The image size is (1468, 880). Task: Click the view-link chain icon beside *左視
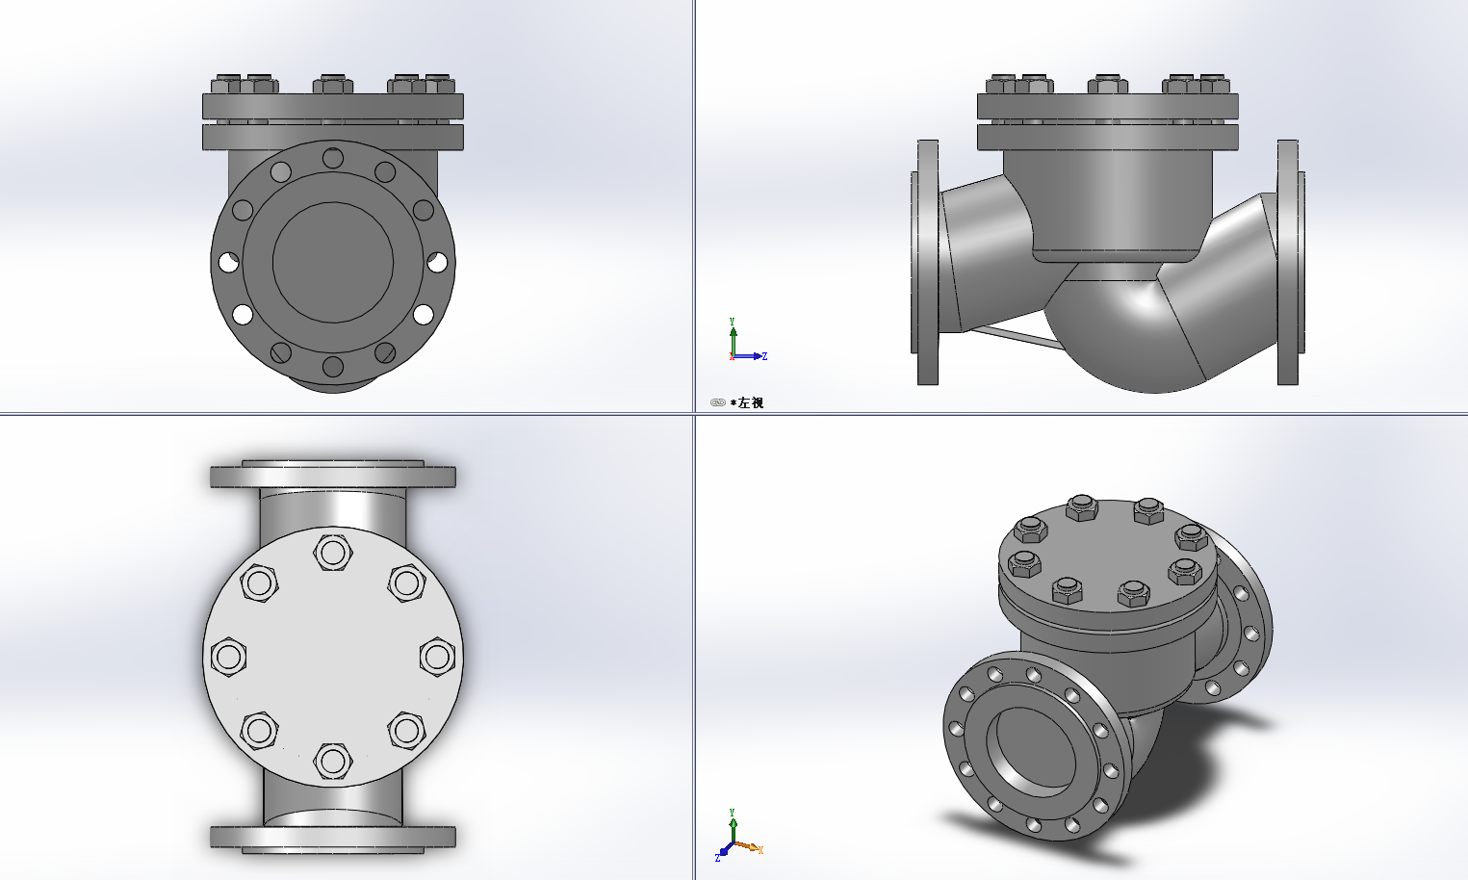(x=717, y=402)
